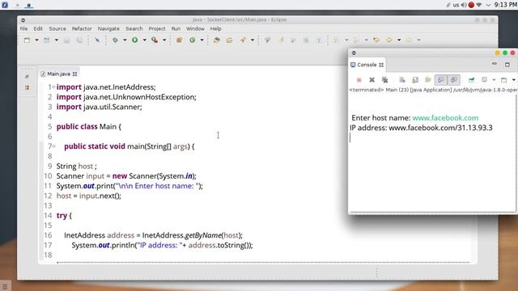Expand the Back navigation history dropdown

(399, 40)
